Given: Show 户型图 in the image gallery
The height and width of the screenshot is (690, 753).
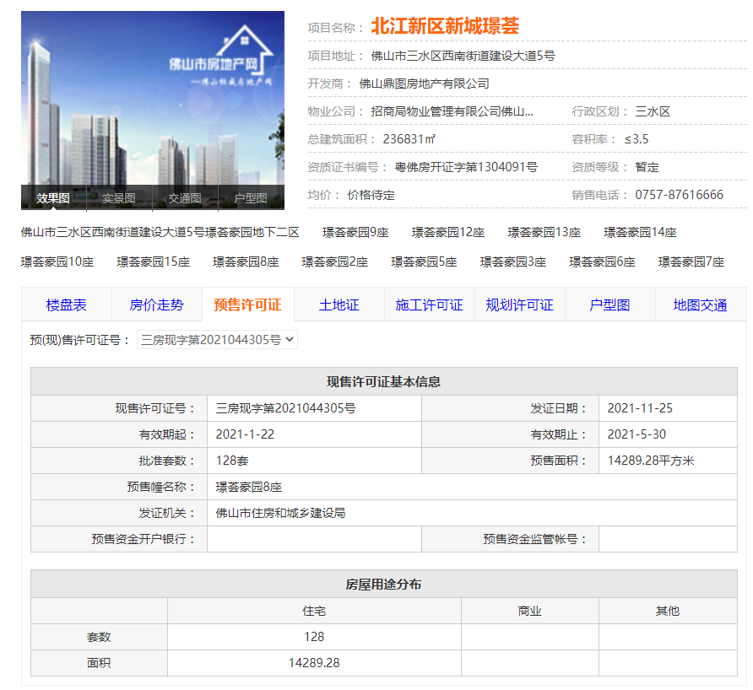Looking at the screenshot, I should pyautogui.click(x=251, y=198).
